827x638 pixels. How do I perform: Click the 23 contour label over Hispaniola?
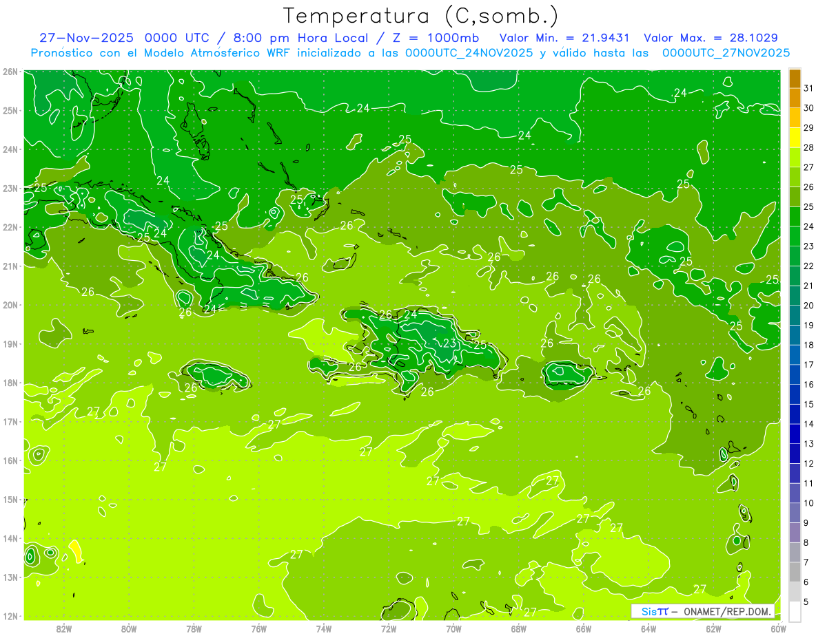[449, 343]
